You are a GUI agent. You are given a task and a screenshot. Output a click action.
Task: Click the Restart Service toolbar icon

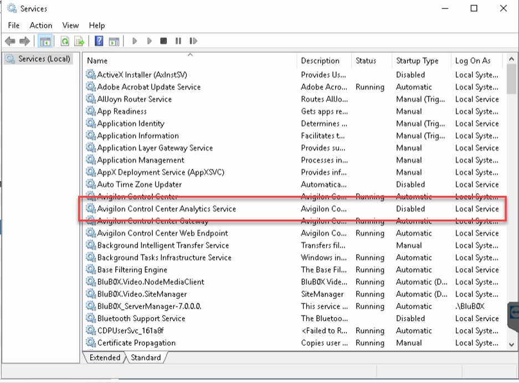(x=193, y=41)
